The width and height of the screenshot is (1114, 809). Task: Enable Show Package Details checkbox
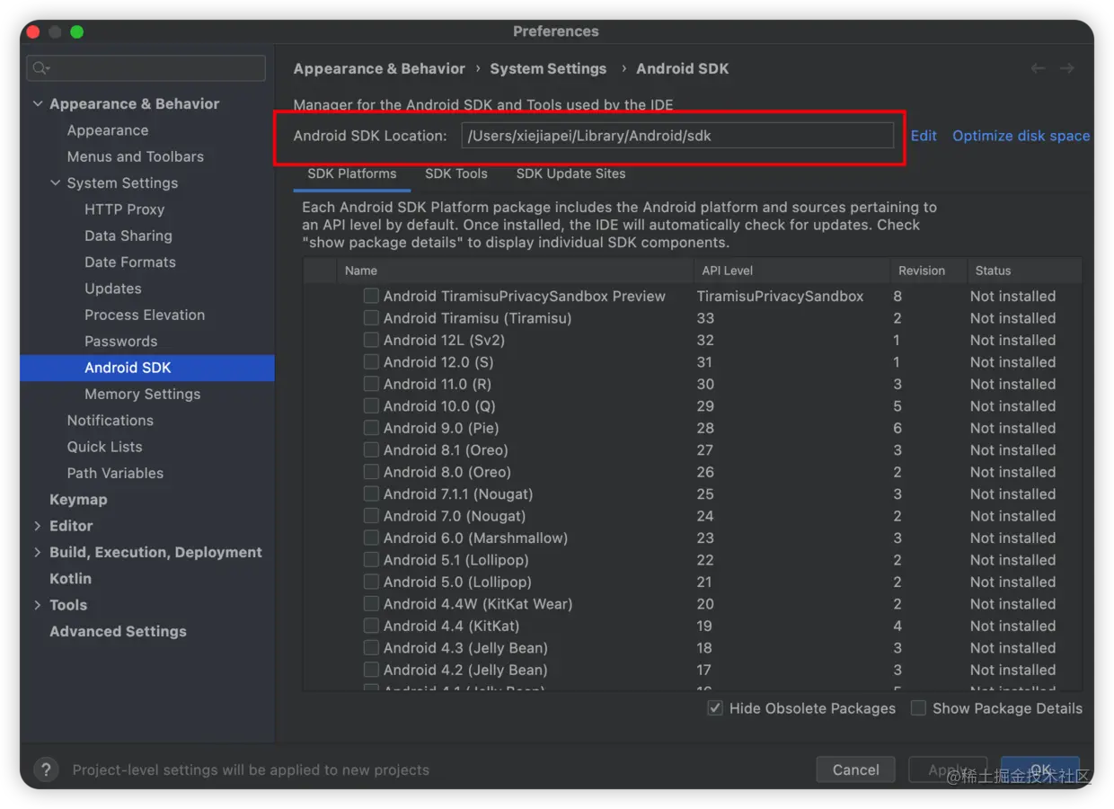click(918, 708)
